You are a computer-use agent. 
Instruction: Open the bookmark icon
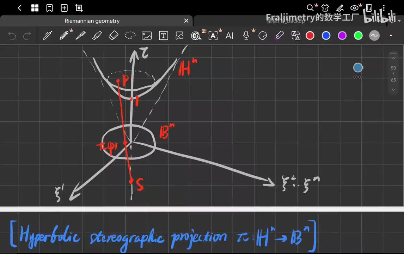(49, 8)
